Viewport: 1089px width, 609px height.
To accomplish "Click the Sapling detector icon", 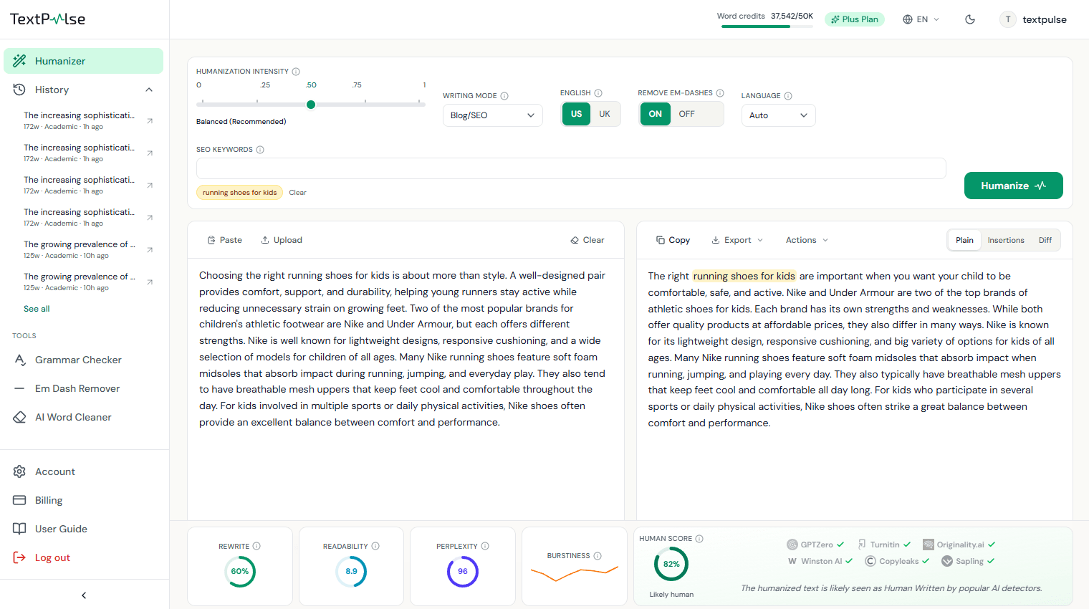I will click(947, 561).
